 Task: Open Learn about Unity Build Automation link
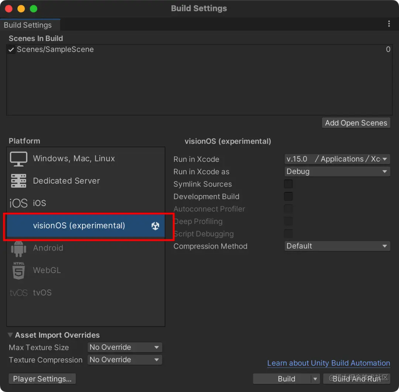[328, 363]
